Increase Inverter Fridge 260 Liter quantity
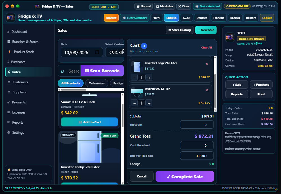Image resolution: width=281 pixels, height=194 pixels. click(x=149, y=77)
